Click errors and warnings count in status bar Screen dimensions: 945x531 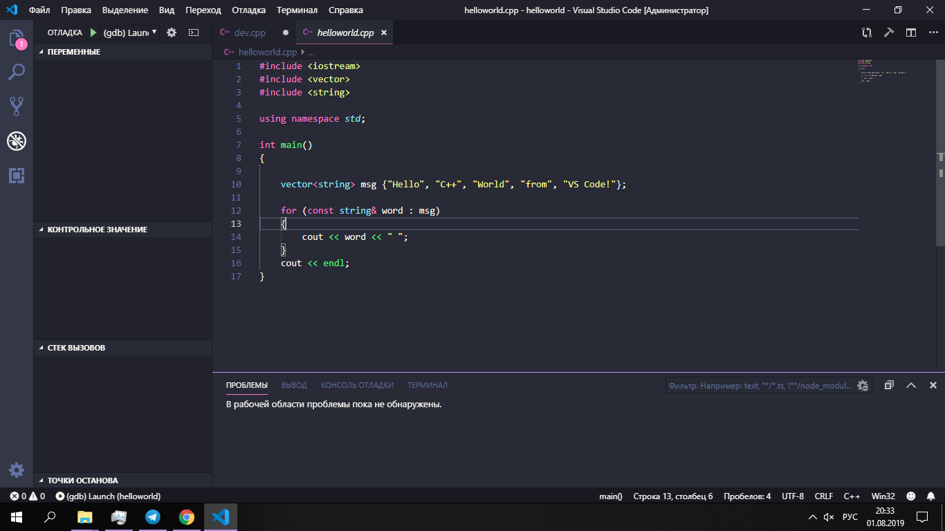click(x=28, y=496)
